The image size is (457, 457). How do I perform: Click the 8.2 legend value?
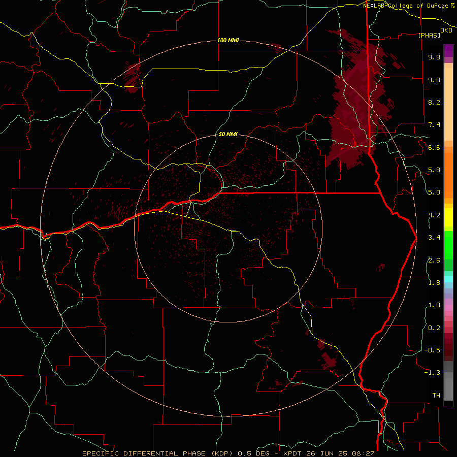tap(434, 102)
